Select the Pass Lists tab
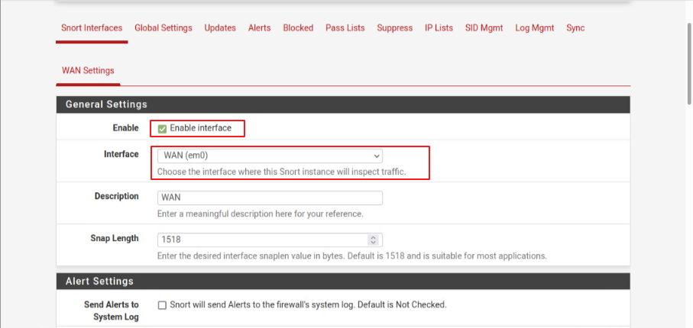The image size is (693, 328). 345,28
